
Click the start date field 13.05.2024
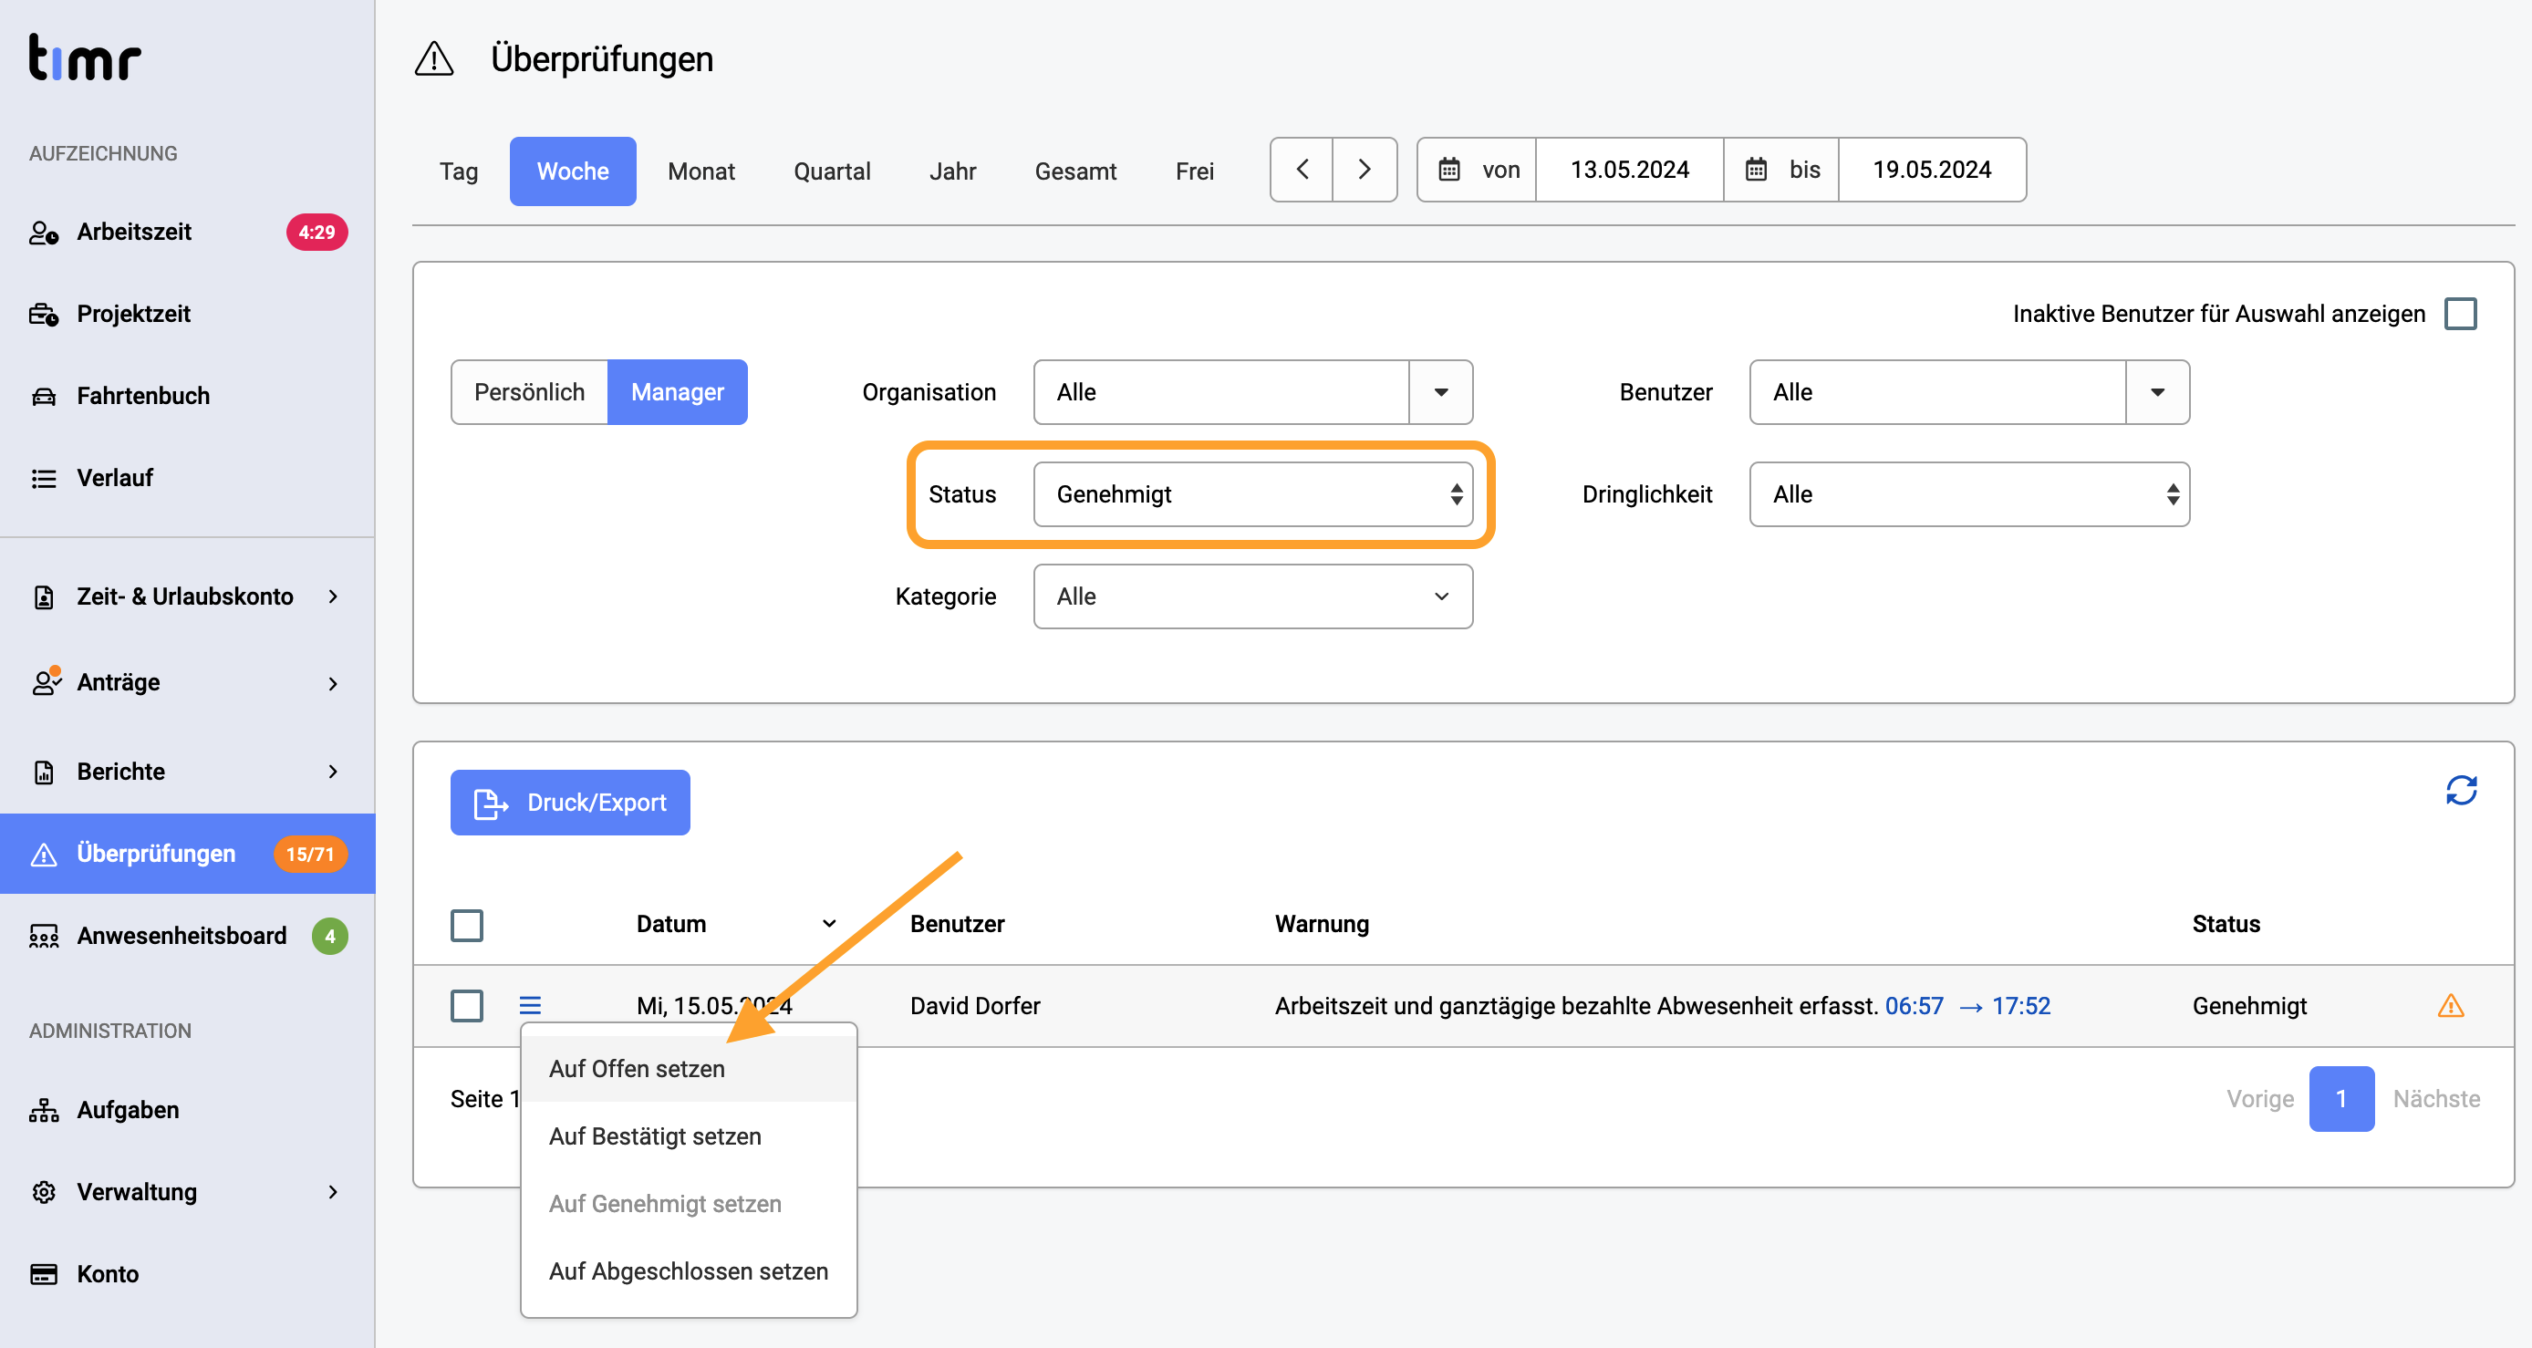tap(1630, 170)
